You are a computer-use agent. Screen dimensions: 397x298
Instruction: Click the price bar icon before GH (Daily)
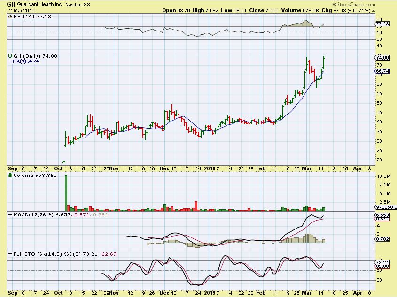(10, 56)
